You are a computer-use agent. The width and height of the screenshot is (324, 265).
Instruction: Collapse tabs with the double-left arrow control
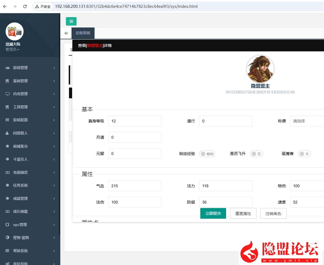coord(66,33)
